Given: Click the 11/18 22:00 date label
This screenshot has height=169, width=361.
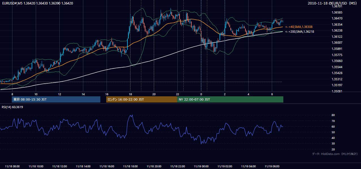Looking at the screenshot, I should point(177,166).
